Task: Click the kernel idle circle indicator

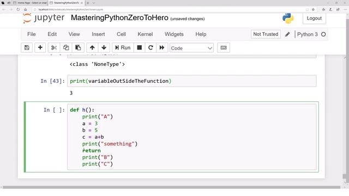Action: pos(323,34)
